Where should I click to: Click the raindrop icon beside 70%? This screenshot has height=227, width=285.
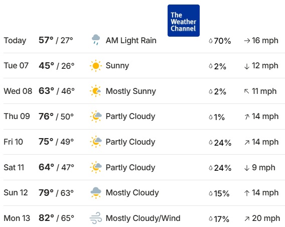pyautogui.click(x=211, y=41)
